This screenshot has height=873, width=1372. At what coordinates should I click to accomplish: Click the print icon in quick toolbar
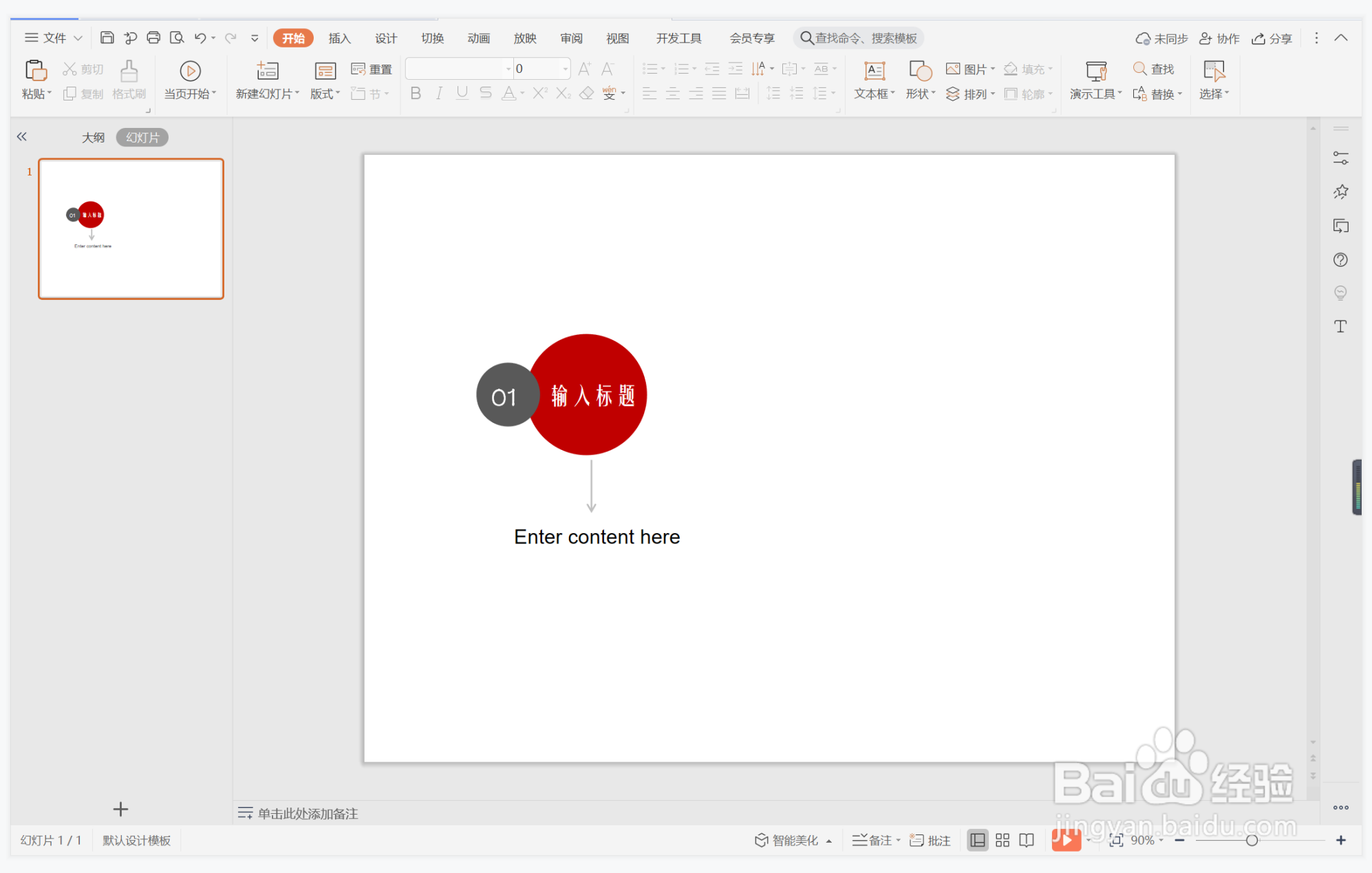[153, 38]
